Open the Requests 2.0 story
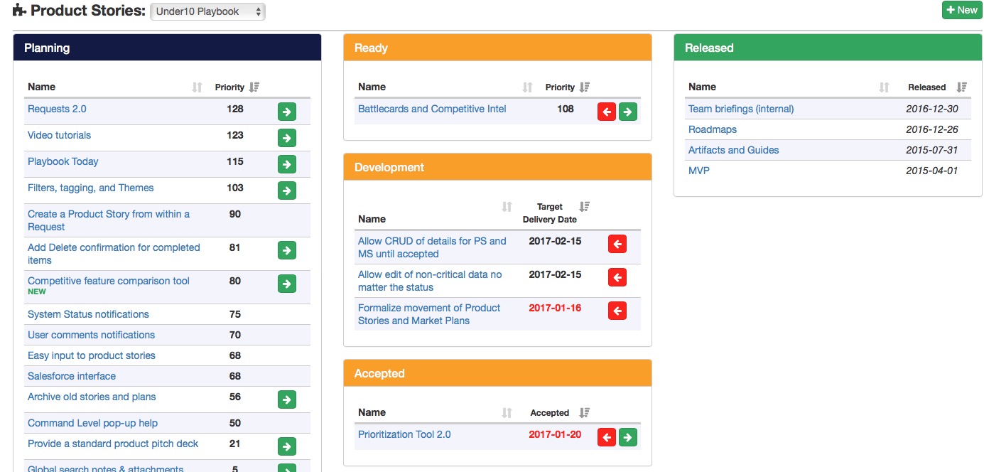984x472 pixels. 57,109
